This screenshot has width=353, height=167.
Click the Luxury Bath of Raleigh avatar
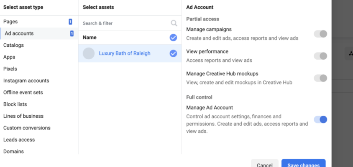89,53
